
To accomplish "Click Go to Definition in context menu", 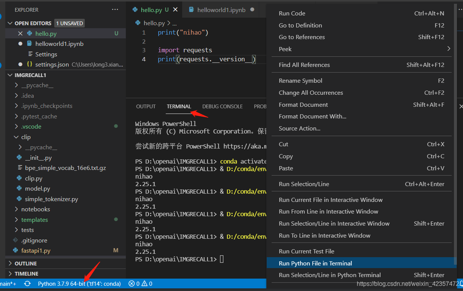I will [x=300, y=25].
